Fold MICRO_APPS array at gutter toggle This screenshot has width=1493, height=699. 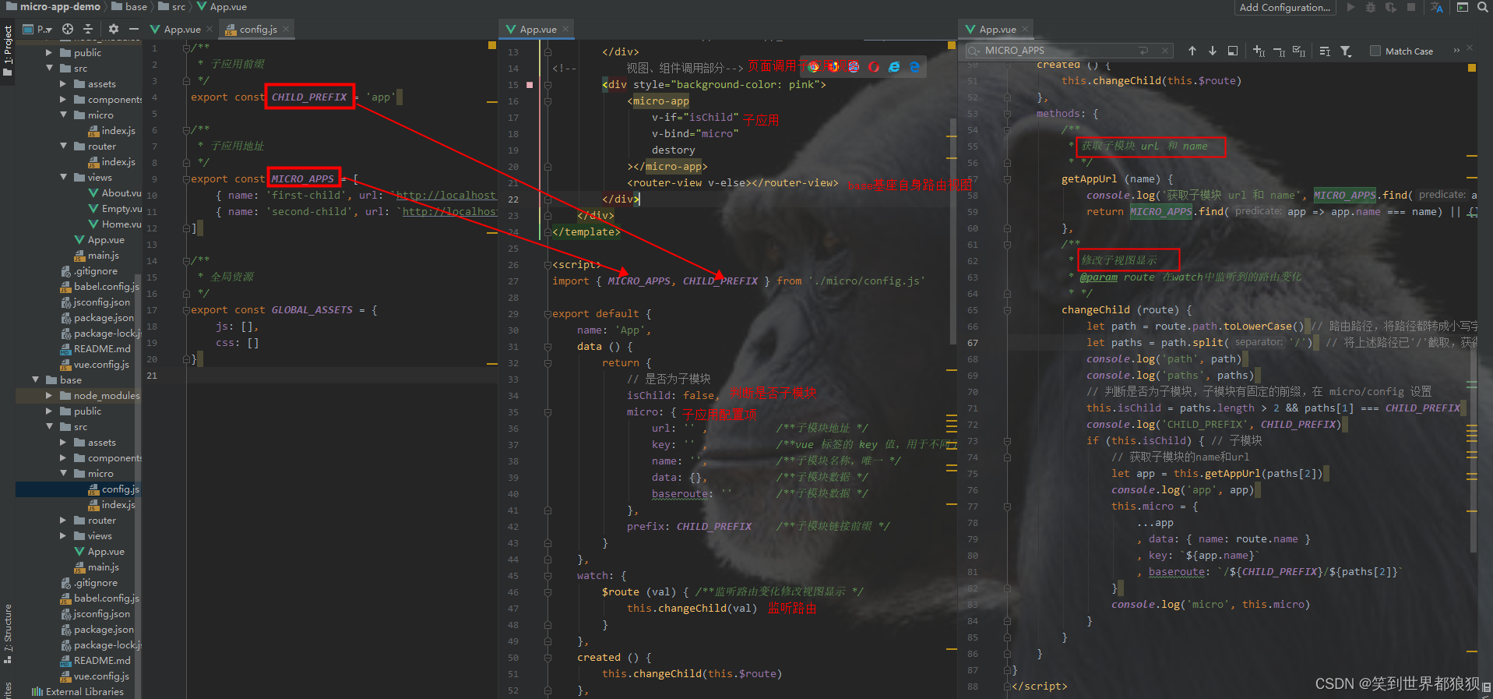[187, 178]
